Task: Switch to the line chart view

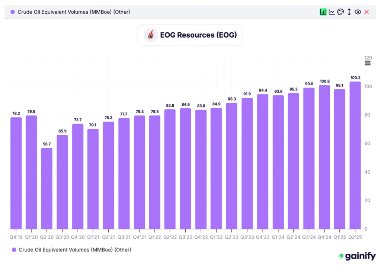Action: [332, 12]
